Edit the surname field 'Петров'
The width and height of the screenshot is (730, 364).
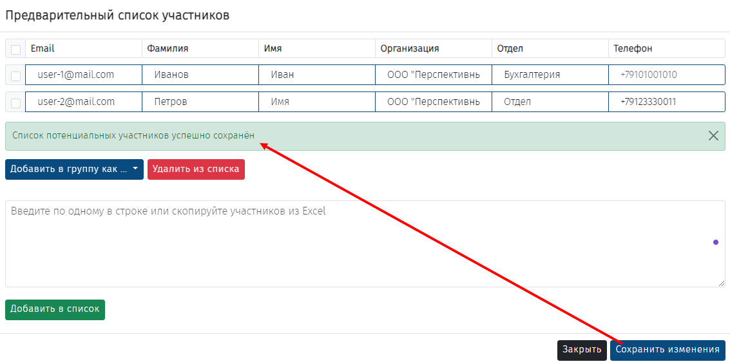click(200, 102)
